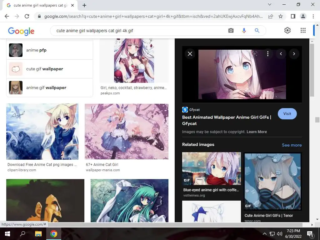Open the clock showing 7:23 PM

click(x=293, y=234)
